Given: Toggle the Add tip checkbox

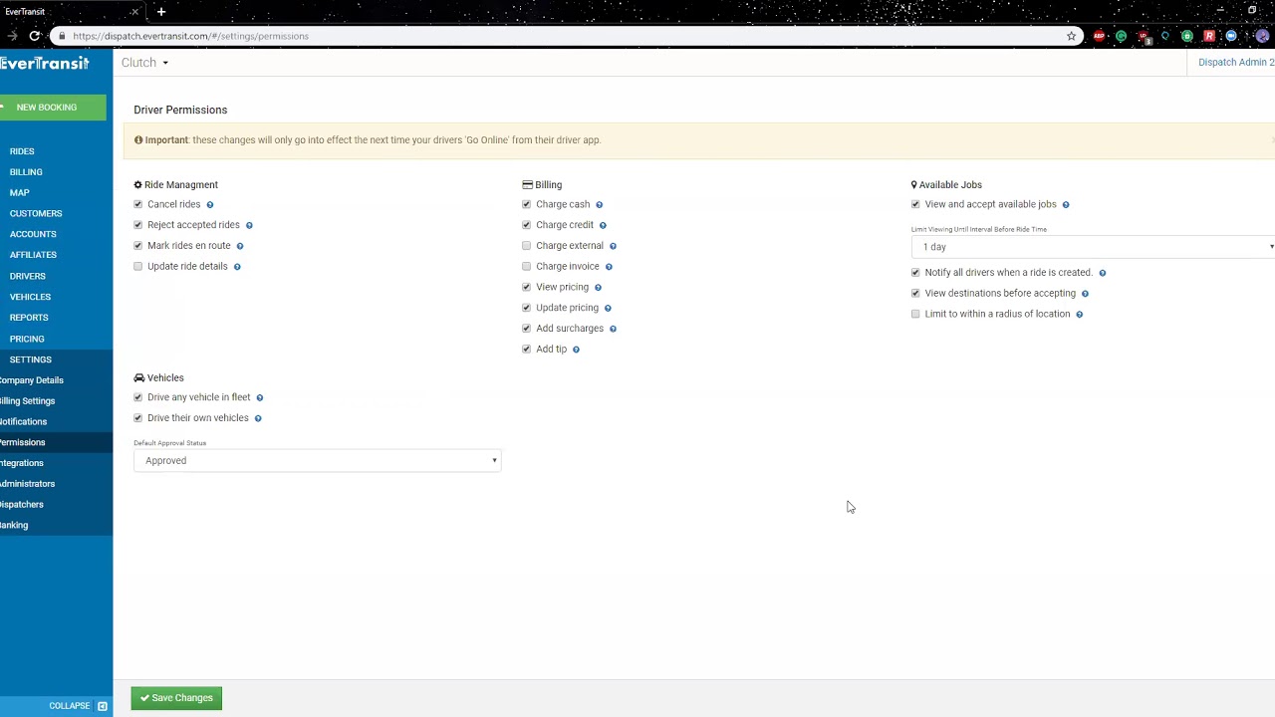Looking at the screenshot, I should pyautogui.click(x=527, y=349).
